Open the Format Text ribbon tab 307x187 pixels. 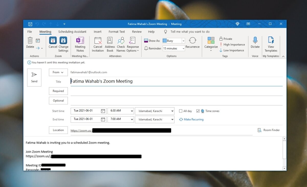click(117, 32)
